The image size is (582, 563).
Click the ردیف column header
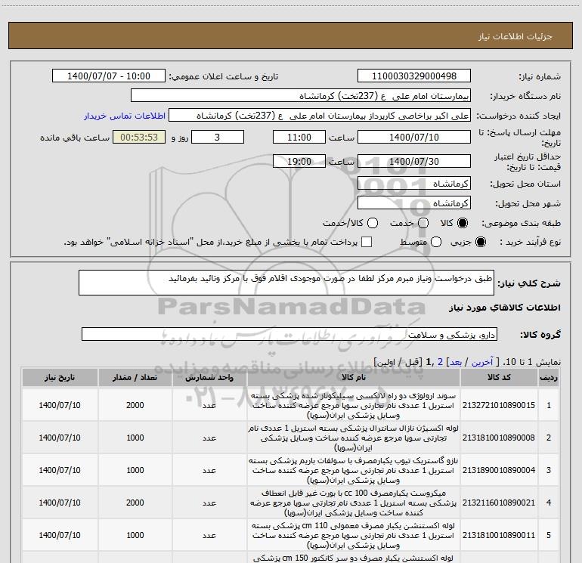[x=549, y=377]
